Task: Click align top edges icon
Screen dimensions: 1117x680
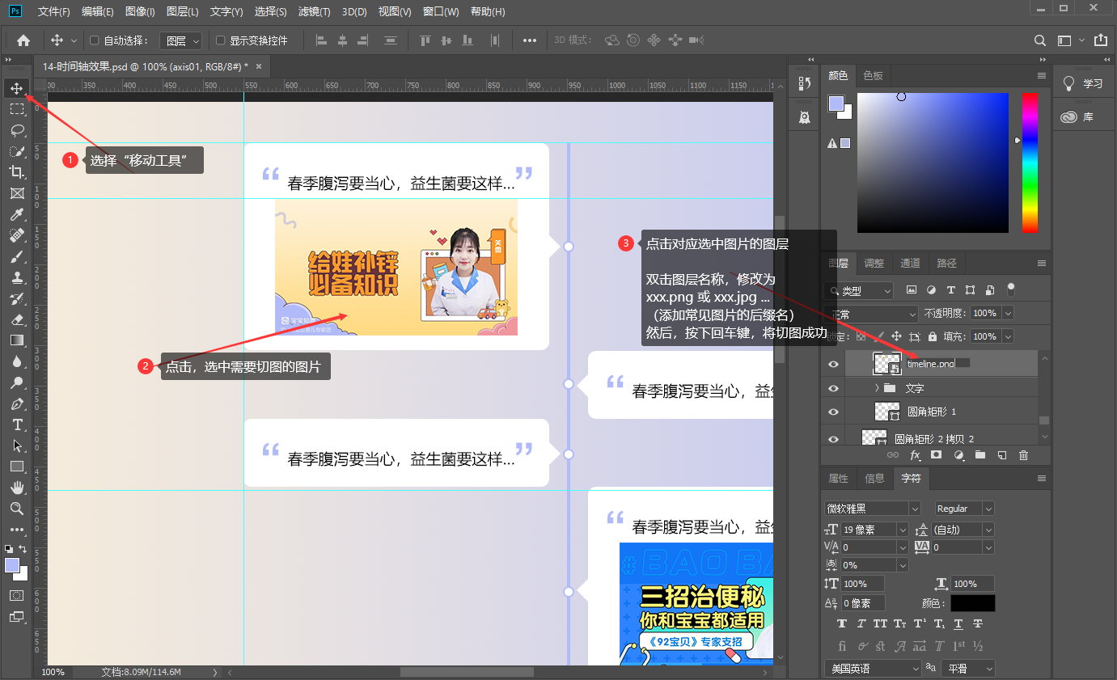Action: [x=426, y=40]
